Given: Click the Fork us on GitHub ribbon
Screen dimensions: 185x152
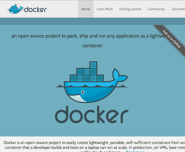Looking at the screenshot, I should coord(171,39).
